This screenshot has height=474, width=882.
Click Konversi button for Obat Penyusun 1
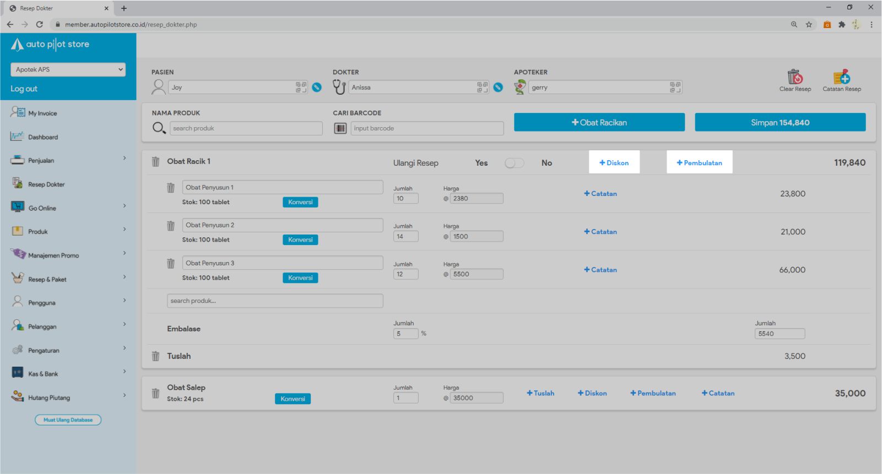(x=300, y=202)
